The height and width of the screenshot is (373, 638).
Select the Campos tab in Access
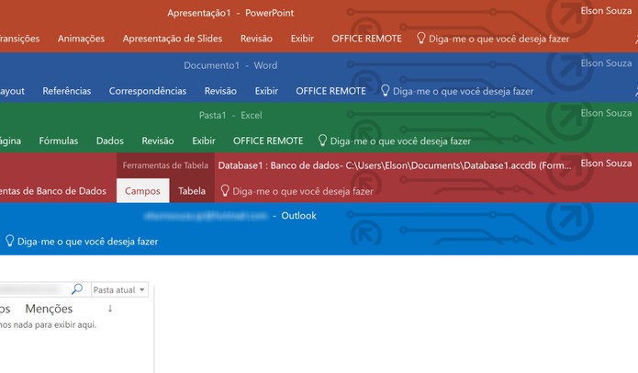[142, 190]
